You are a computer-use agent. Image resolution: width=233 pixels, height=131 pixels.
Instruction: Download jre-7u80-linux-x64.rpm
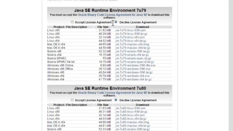[x=130, y=115]
